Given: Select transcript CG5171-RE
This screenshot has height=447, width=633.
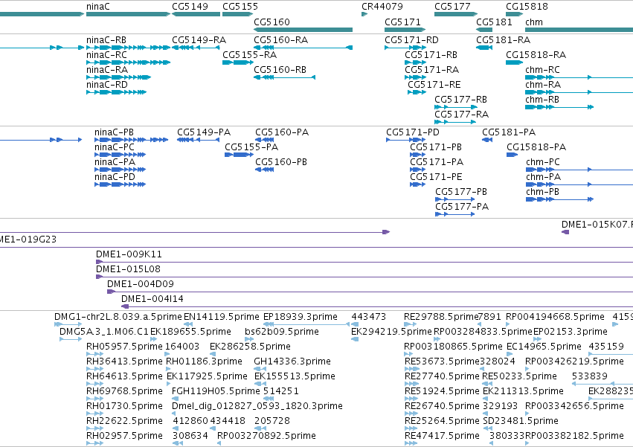Looking at the screenshot, I should click(434, 85).
